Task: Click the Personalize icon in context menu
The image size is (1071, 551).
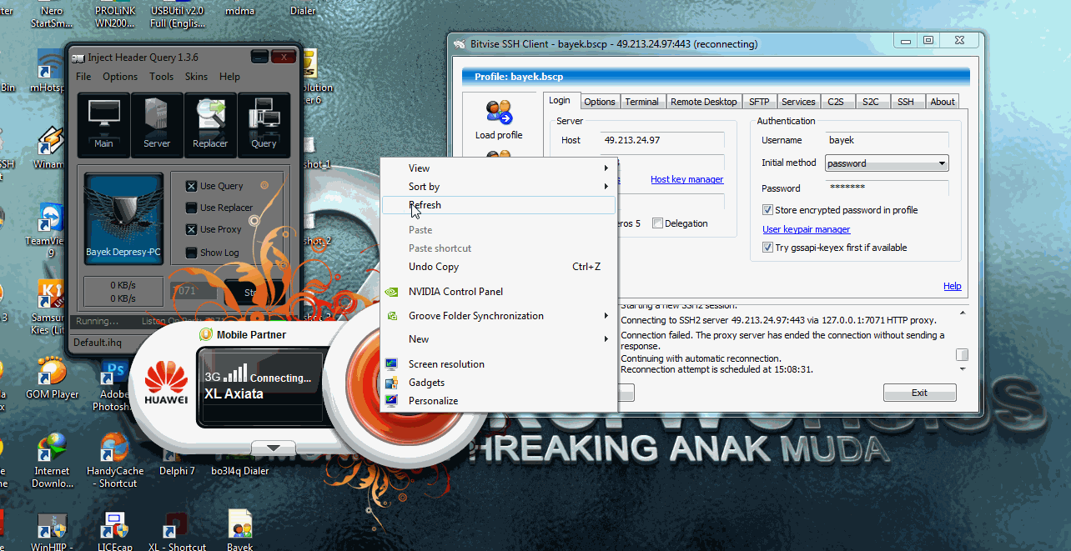Action: pyautogui.click(x=391, y=401)
